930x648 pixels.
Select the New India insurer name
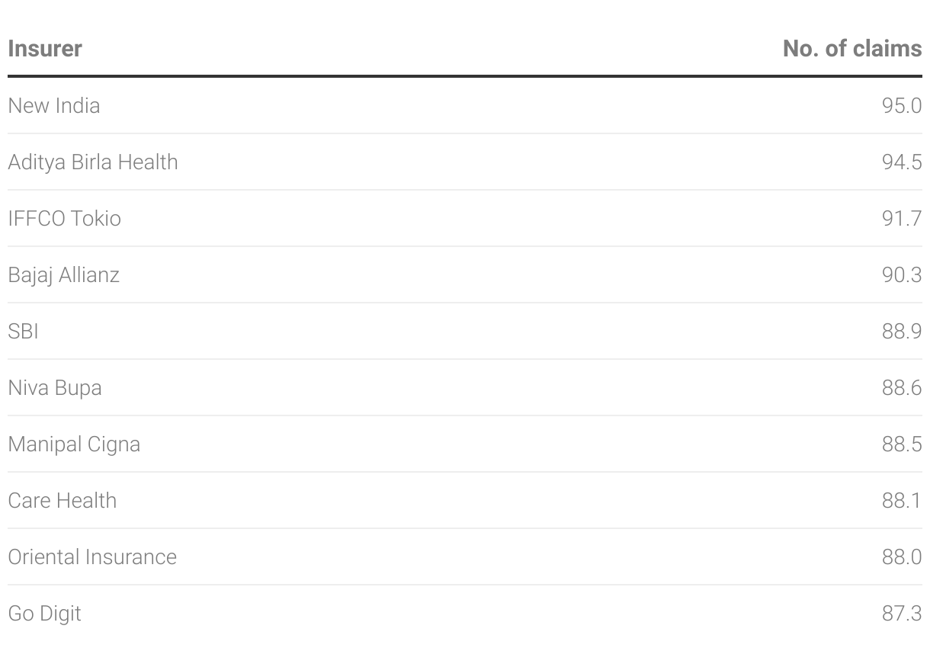click(54, 105)
